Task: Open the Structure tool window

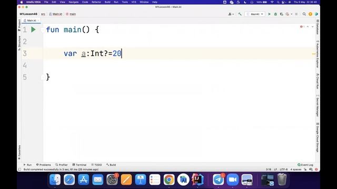Action: tap(19, 43)
